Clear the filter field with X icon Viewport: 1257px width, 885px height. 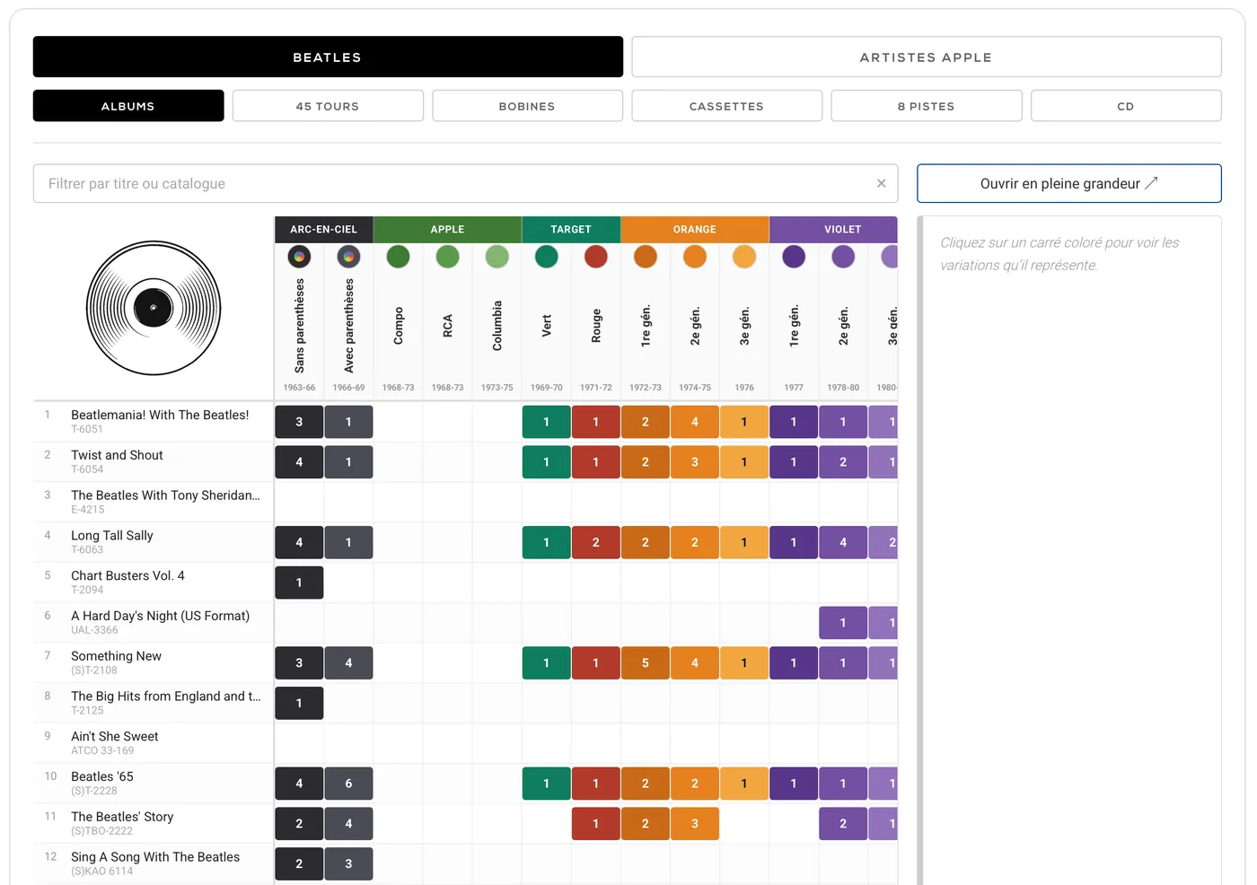tap(881, 183)
